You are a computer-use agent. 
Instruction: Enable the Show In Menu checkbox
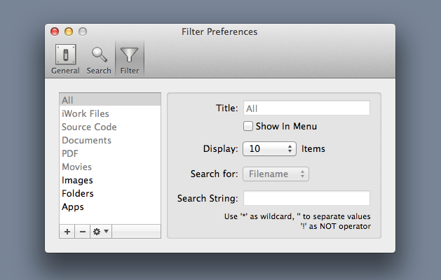[248, 127]
